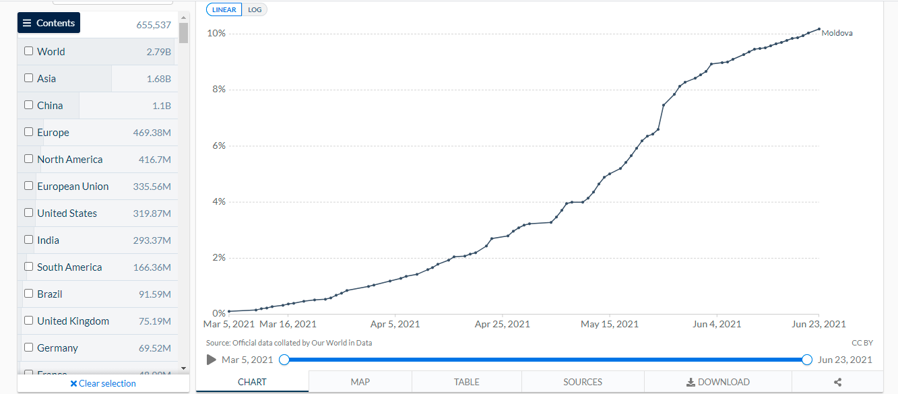Open the Contents hamburger menu
The height and width of the screenshot is (394, 898).
[49, 23]
